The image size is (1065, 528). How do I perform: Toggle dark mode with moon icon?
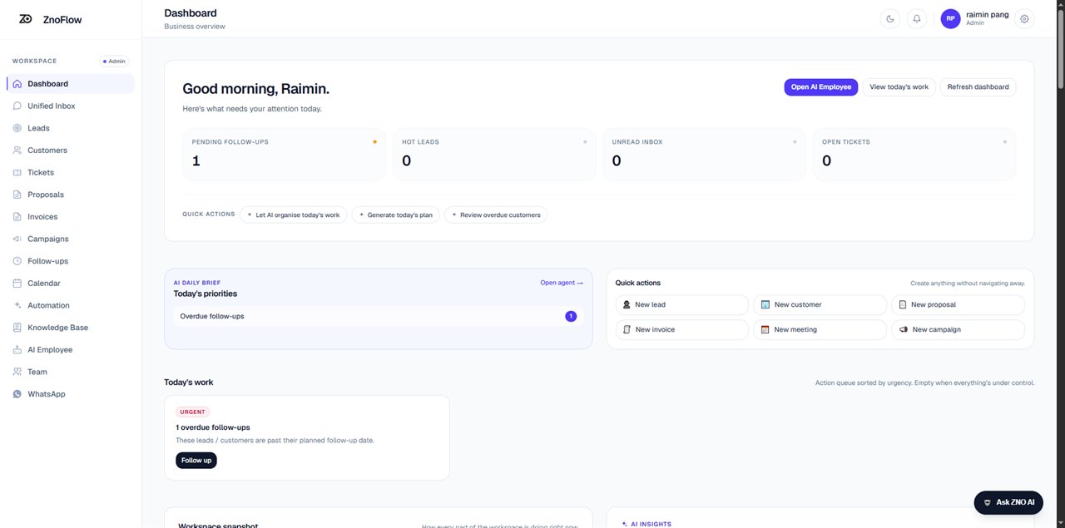(x=890, y=18)
